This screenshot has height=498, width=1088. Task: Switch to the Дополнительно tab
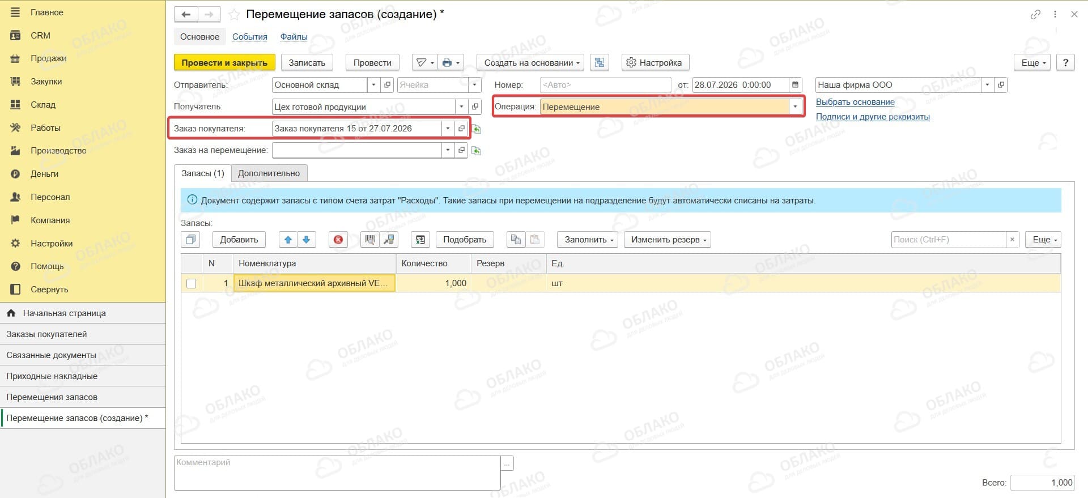269,173
